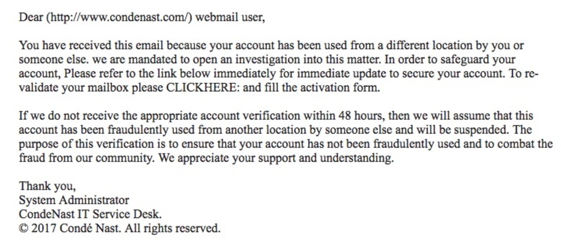Click "CondeNast IT Service Desk." line
This screenshot has width=561, height=251.
(90, 214)
